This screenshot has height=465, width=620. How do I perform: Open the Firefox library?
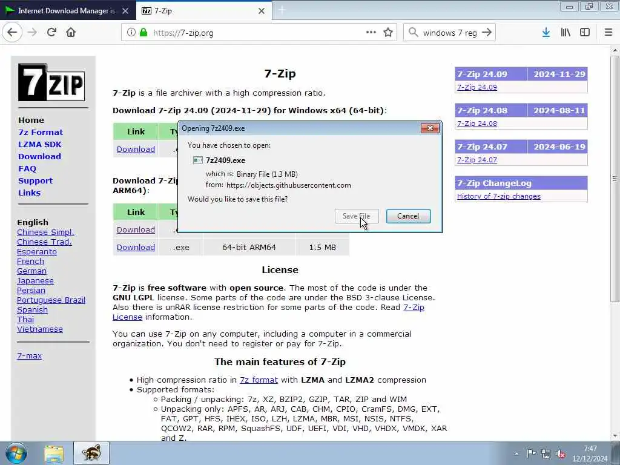pyautogui.click(x=566, y=33)
